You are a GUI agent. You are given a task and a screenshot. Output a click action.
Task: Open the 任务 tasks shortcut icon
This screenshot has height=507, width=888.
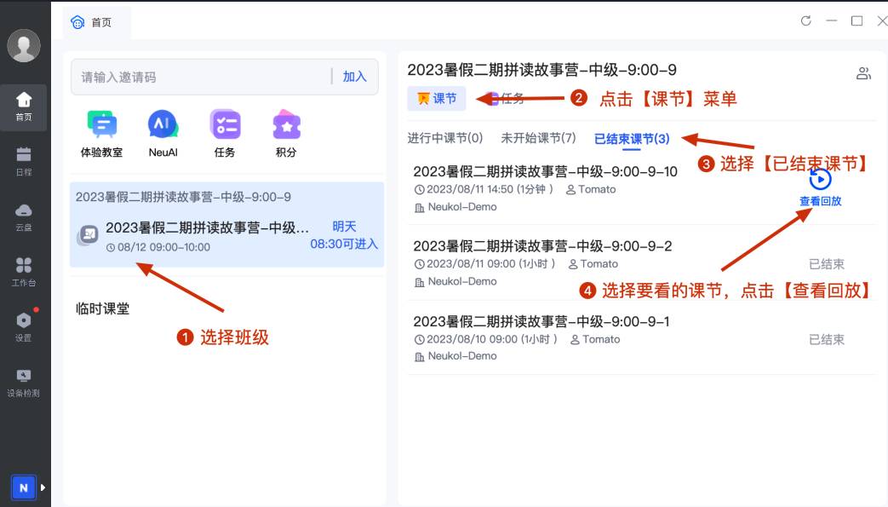pos(225,134)
